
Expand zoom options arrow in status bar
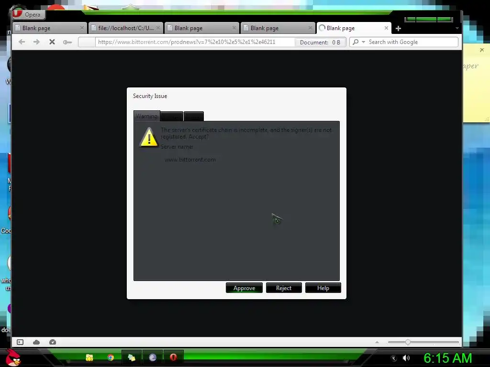[x=377, y=342]
